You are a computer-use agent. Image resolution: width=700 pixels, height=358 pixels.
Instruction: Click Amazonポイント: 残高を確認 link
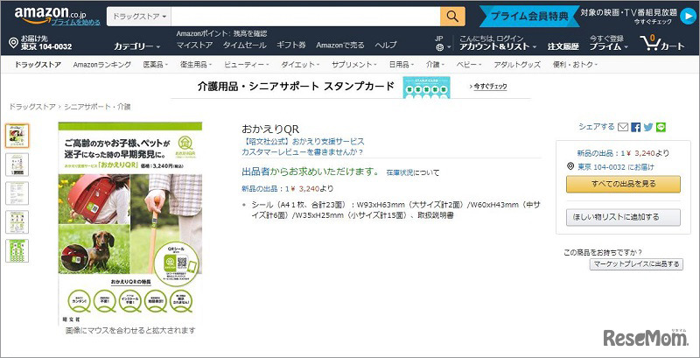click(221, 33)
